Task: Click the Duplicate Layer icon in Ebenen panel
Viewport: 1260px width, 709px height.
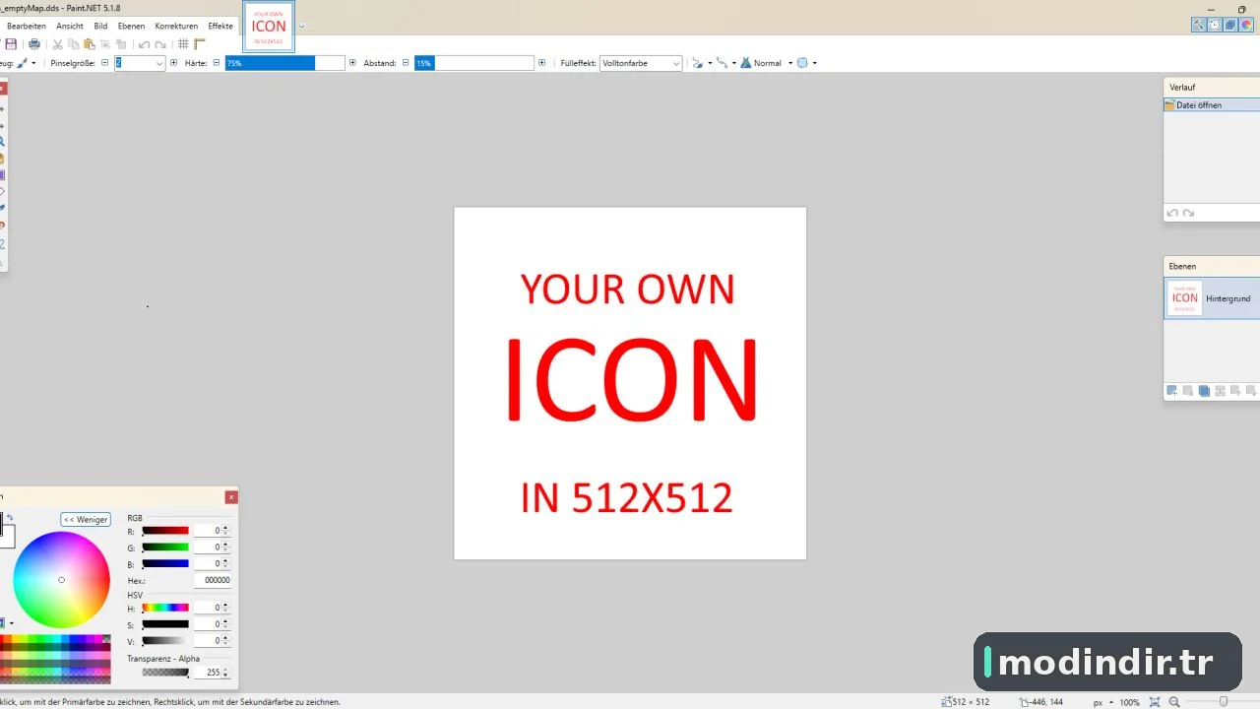Action: coord(1204,391)
